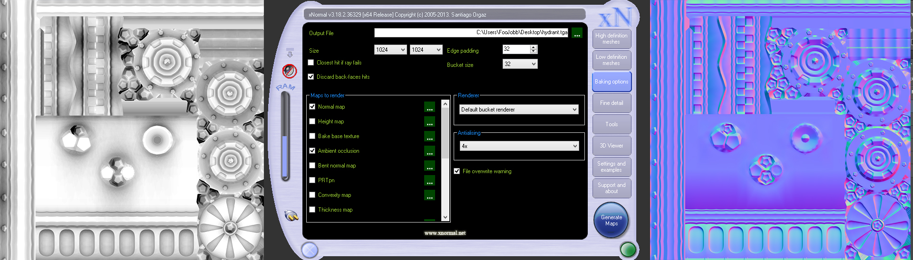Switch to High definition meshes tab
This screenshot has height=260, width=913.
(x=611, y=39)
